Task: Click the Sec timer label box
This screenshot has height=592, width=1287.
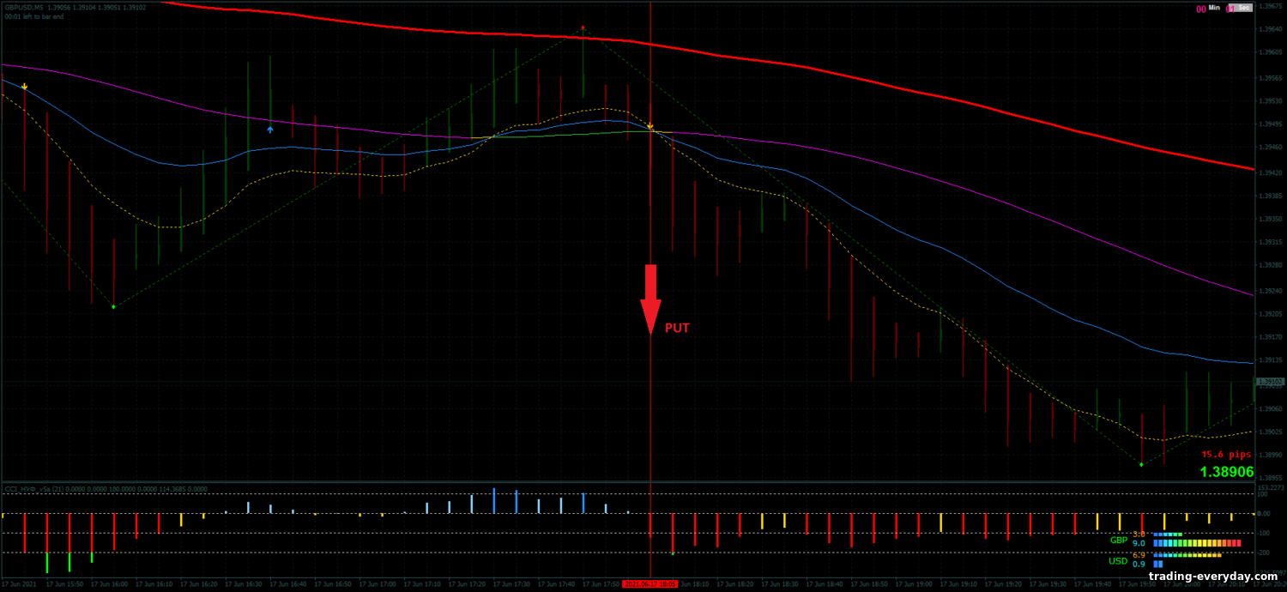Action: [1240, 8]
